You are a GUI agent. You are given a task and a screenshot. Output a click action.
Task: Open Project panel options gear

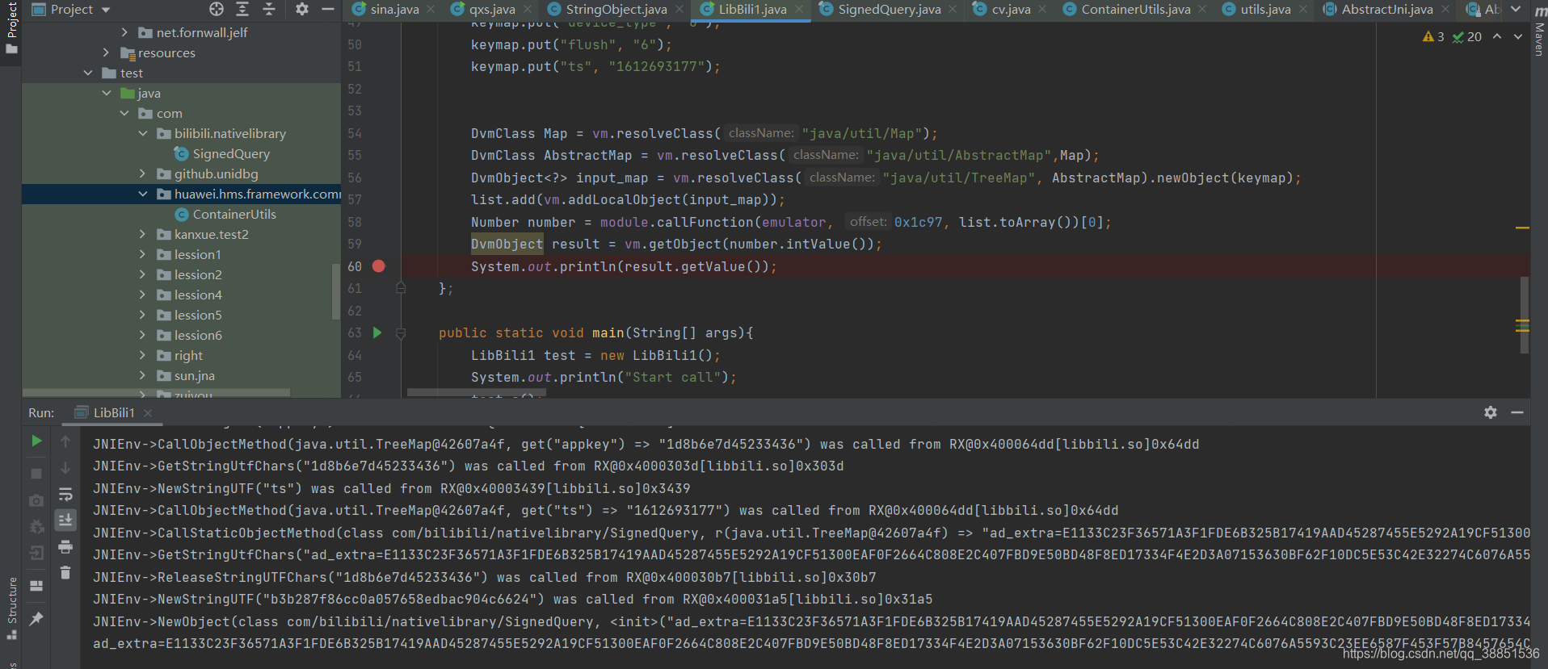point(301,9)
